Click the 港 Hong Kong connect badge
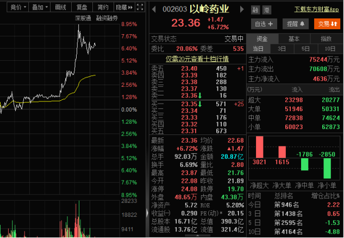 [267, 10]
